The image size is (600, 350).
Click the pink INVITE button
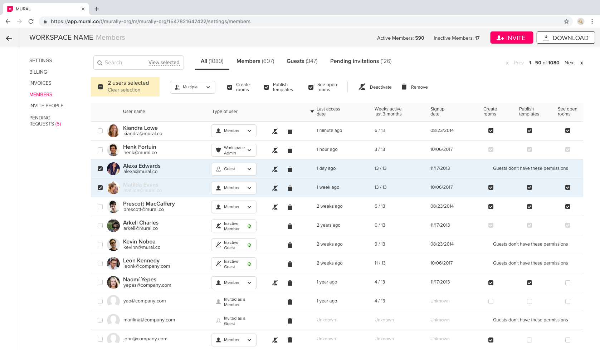[512, 38]
